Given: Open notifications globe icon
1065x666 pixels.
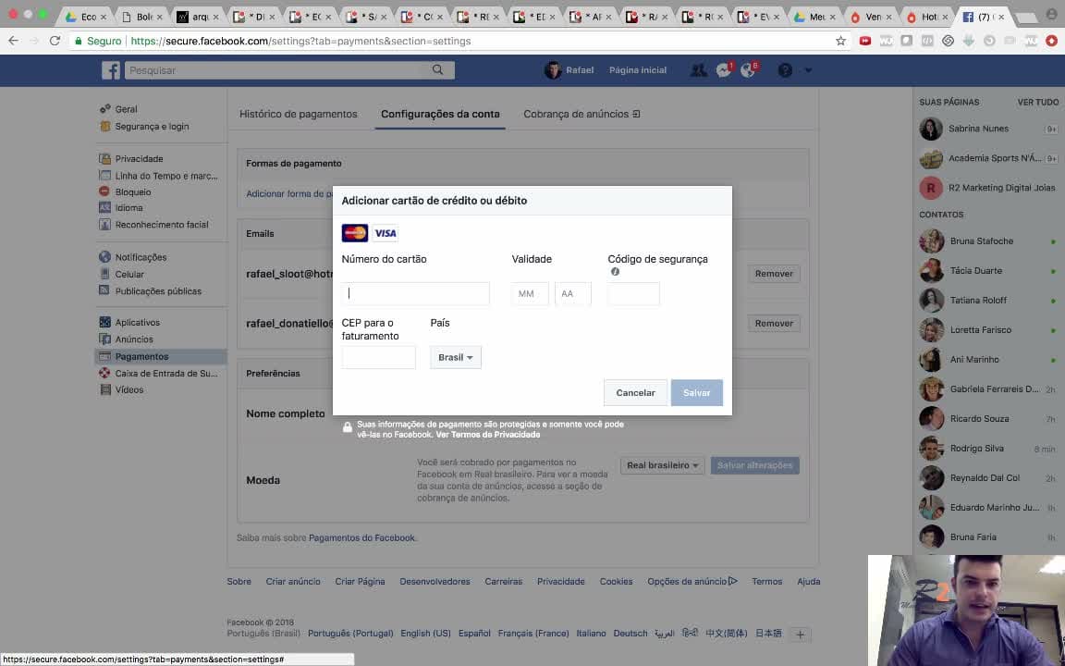Looking at the screenshot, I should (x=749, y=70).
